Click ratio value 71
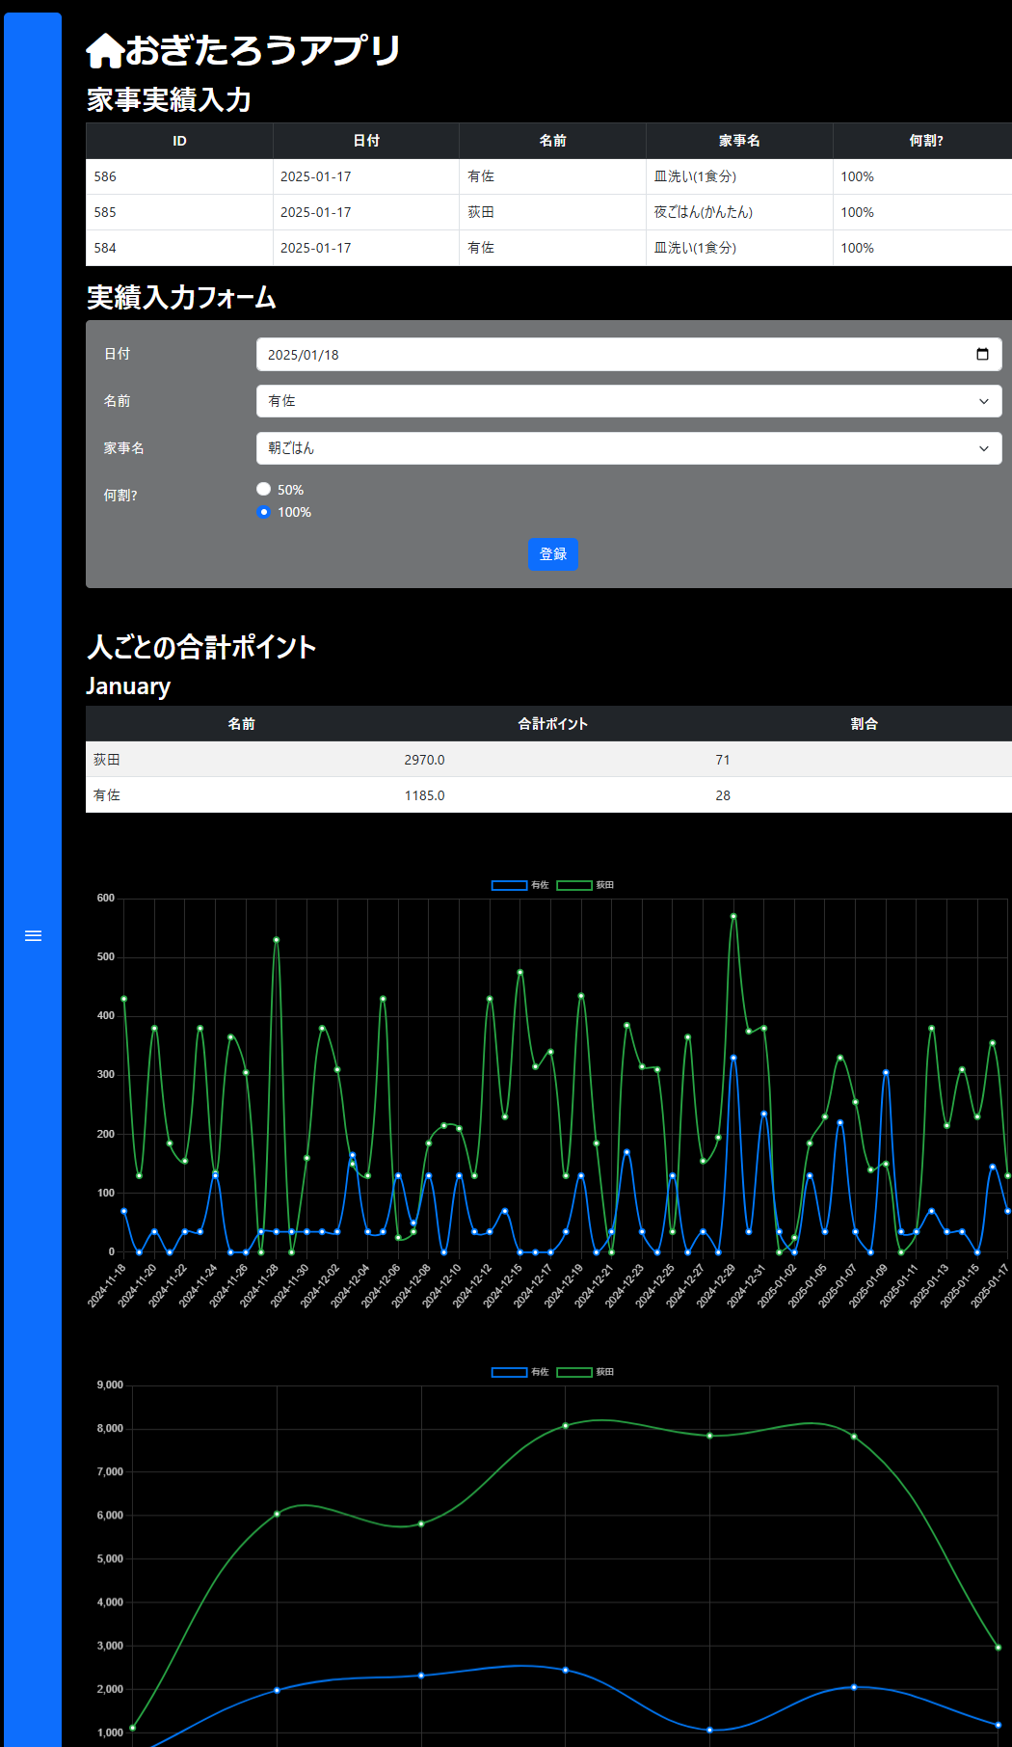The height and width of the screenshot is (1747, 1012). 723,760
